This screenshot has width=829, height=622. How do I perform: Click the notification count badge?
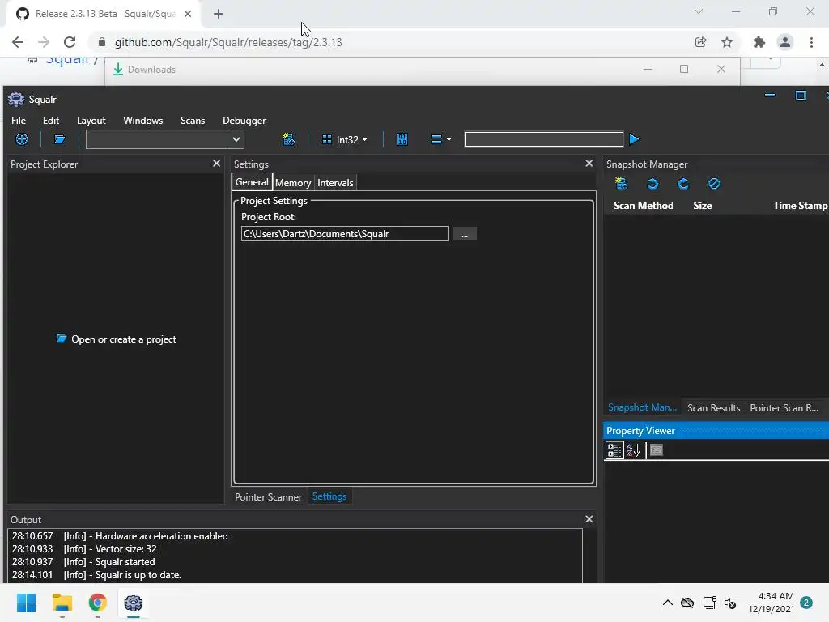pyautogui.click(x=806, y=603)
